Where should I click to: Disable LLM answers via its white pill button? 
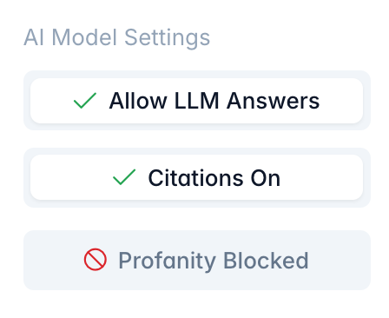pyautogui.click(x=197, y=101)
